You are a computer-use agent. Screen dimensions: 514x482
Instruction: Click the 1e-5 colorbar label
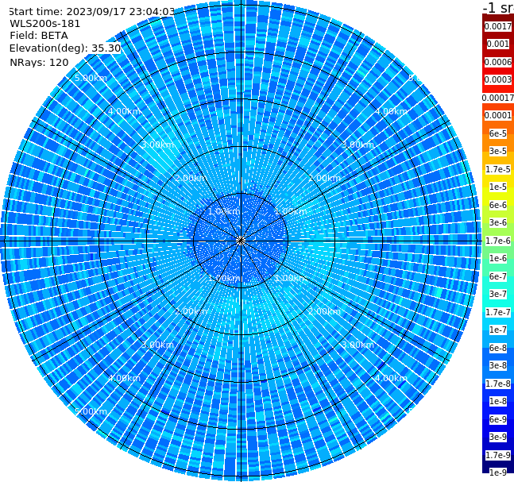pyautogui.click(x=498, y=187)
